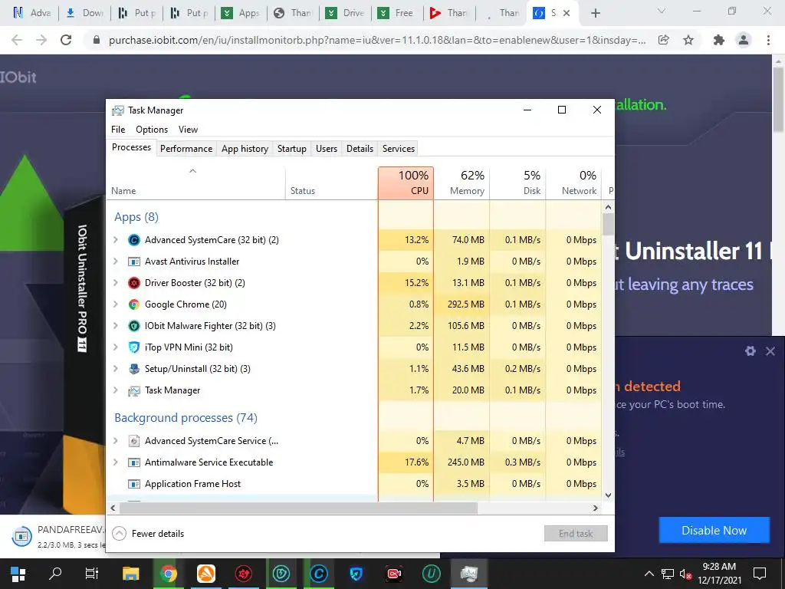Expand iTop VPN Mini process
Screen dimensions: 785x589
click(116, 347)
